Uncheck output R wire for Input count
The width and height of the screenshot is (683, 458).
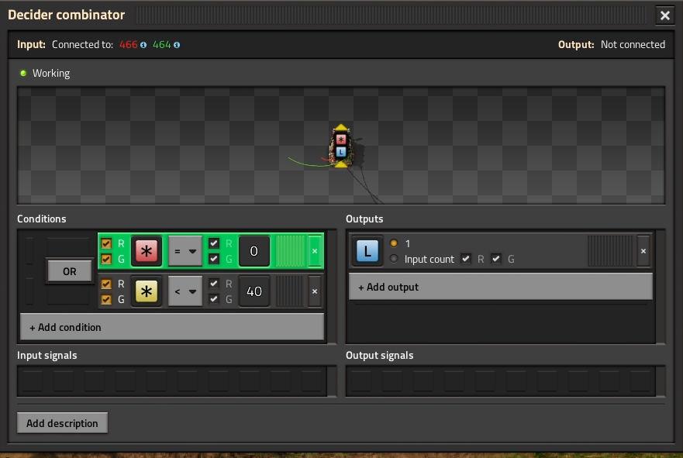[x=465, y=259]
